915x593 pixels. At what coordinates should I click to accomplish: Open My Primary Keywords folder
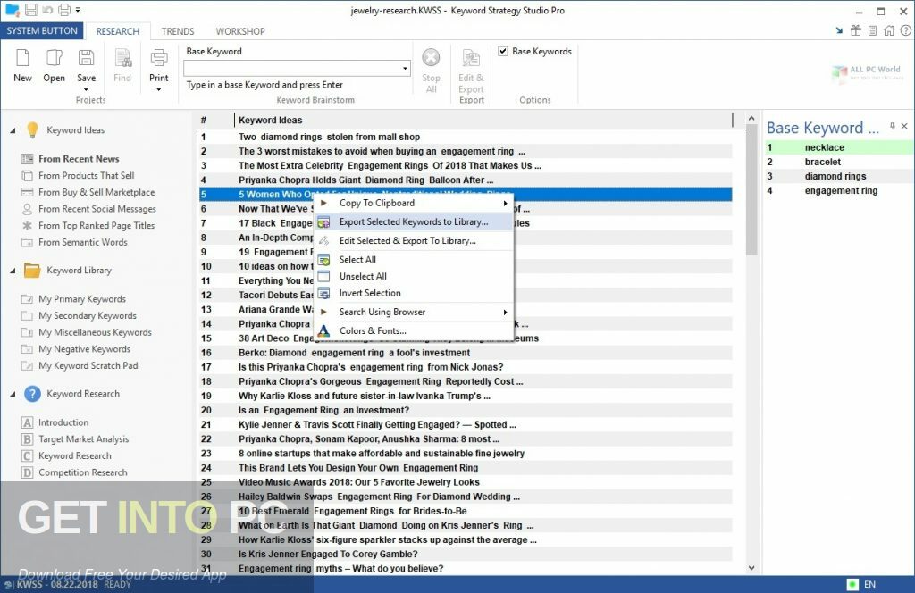[x=81, y=299]
